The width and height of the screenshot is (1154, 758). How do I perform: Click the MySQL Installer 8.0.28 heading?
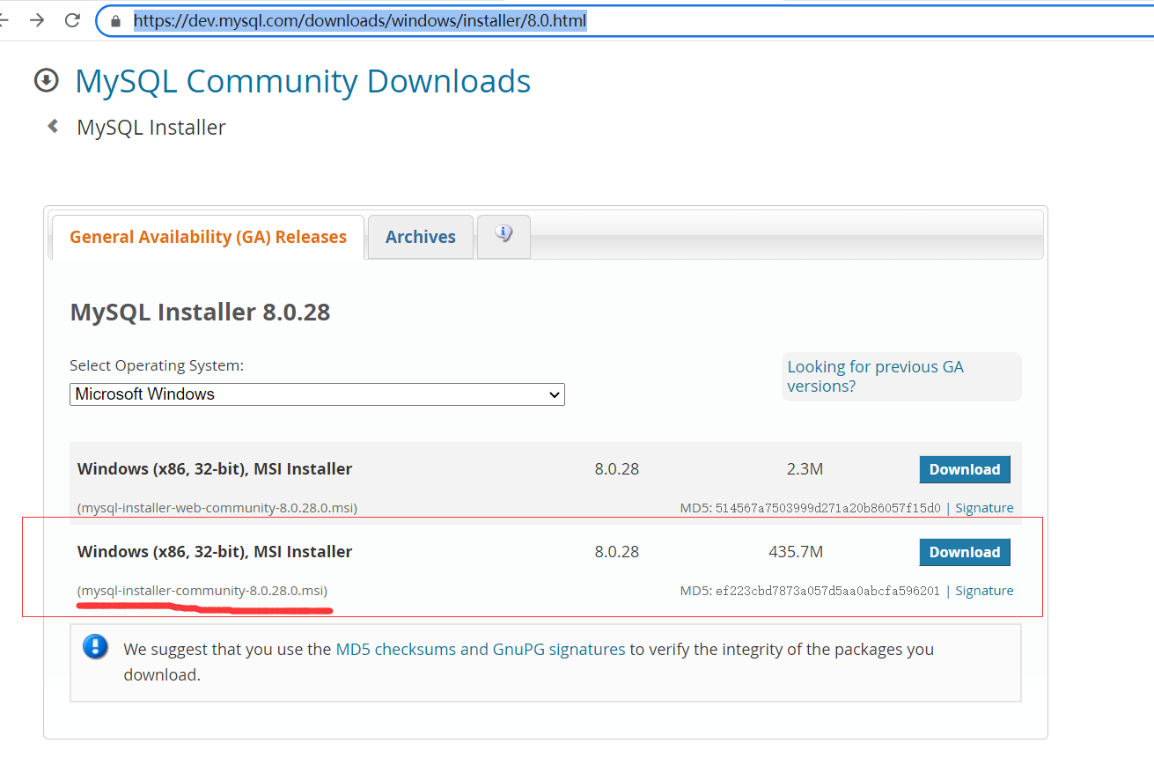point(200,312)
